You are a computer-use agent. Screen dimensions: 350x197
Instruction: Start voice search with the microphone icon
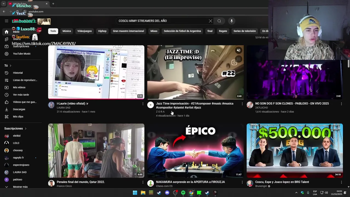click(232, 21)
